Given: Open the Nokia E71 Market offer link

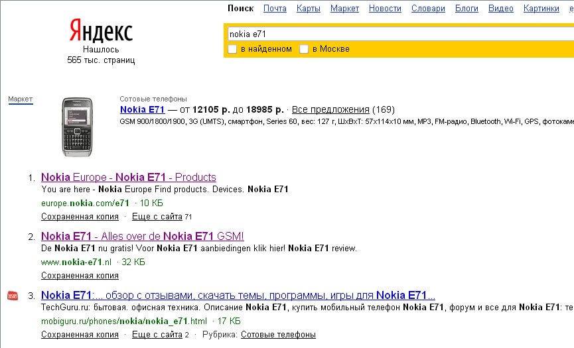Looking at the screenshot, I should pyautogui.click(x=143, y=109).
